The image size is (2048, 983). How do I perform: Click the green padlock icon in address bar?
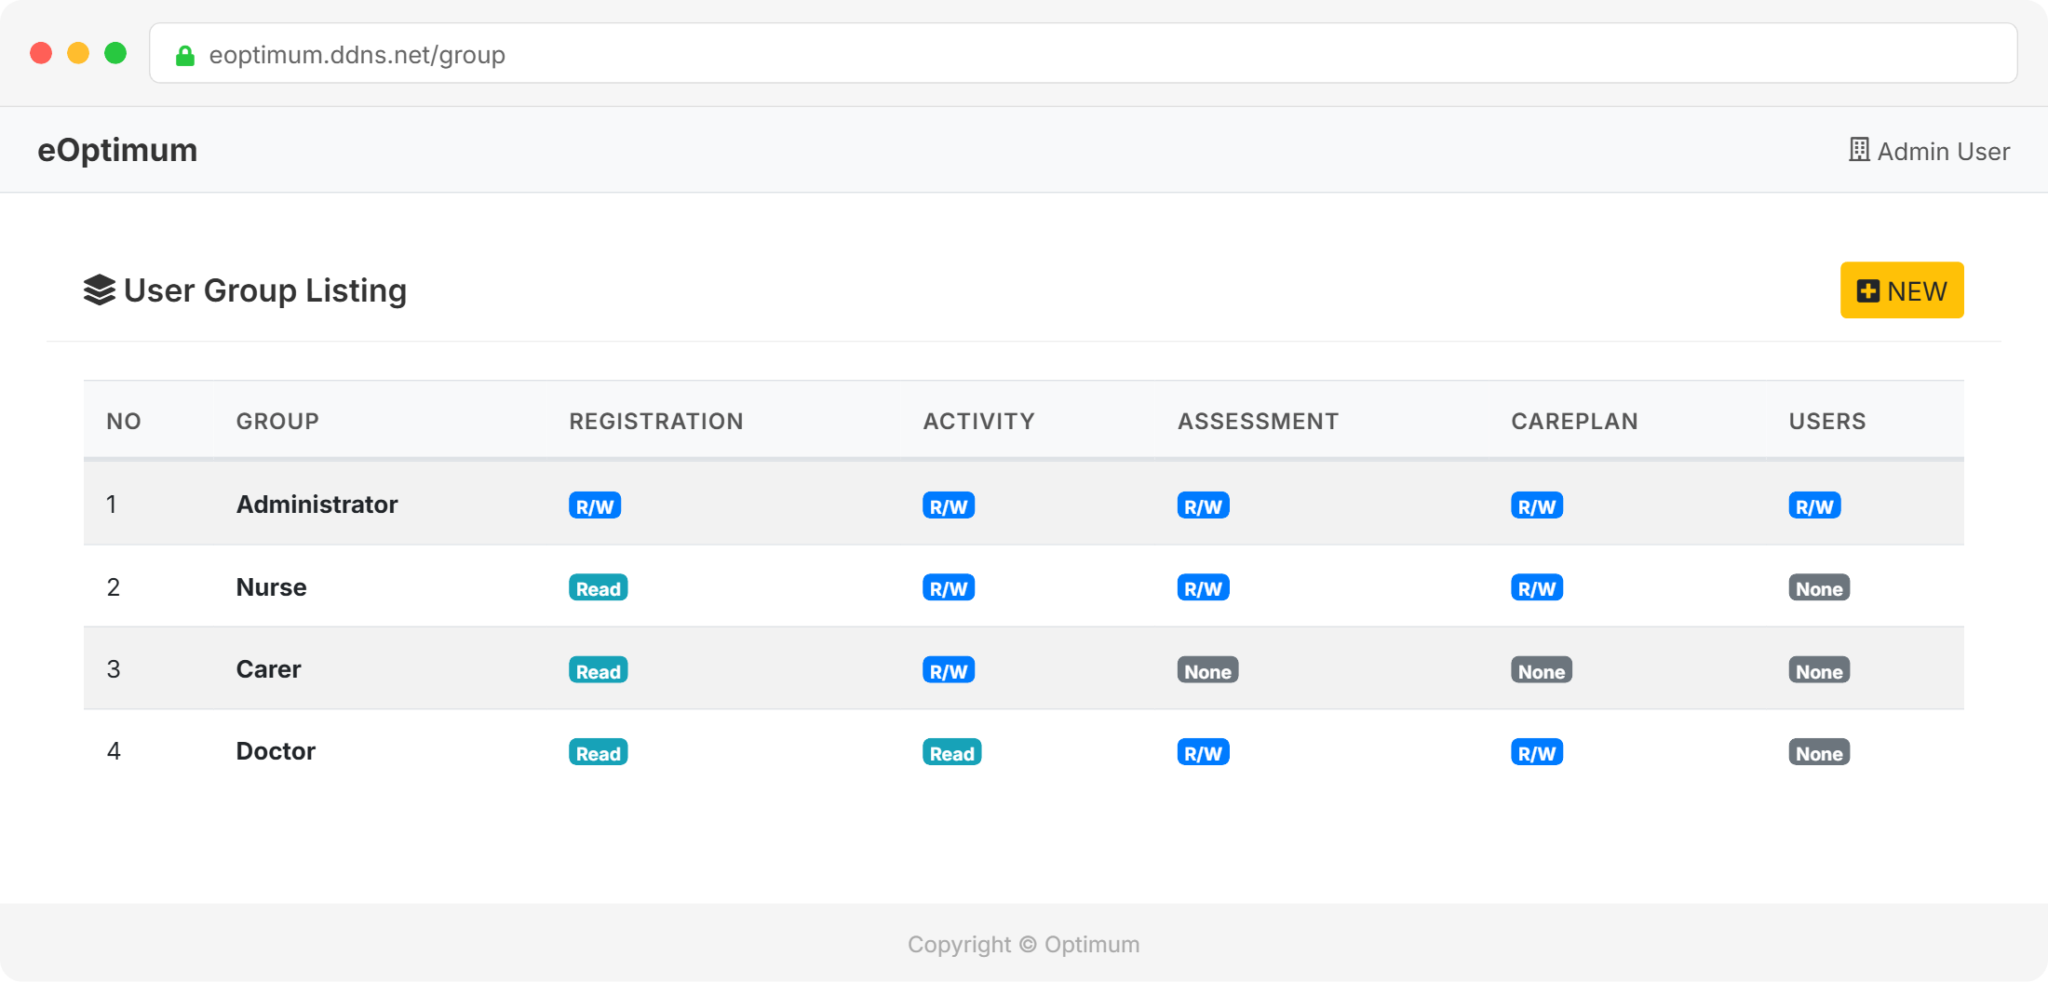pos(185,56)
